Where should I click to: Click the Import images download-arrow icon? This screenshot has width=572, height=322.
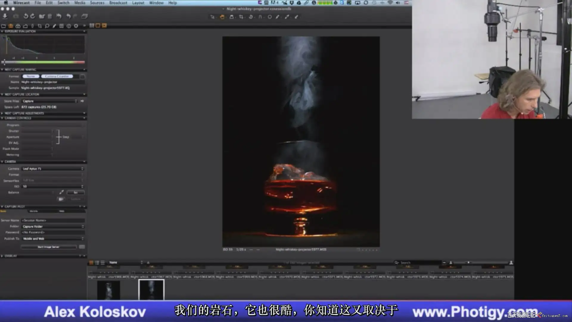click(x=5, y=16)
